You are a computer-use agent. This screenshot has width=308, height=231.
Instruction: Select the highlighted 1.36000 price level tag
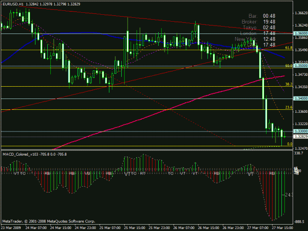(x=301, y=33)
